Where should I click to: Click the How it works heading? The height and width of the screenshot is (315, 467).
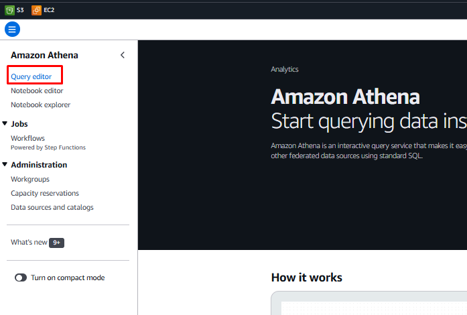click(x=306, y=277)
